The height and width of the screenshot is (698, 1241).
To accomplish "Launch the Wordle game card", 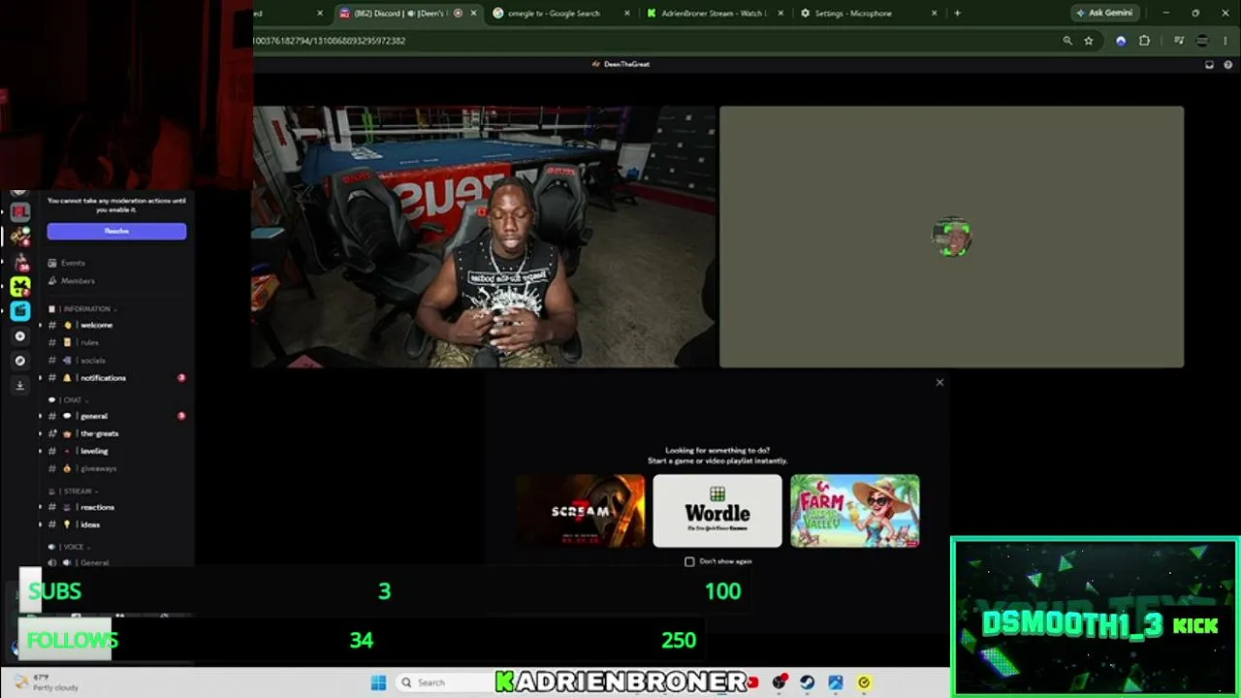I will point(717,511).
